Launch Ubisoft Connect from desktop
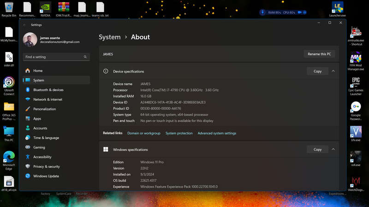Viewport: 369px width, 207px height. click(9, 86)
